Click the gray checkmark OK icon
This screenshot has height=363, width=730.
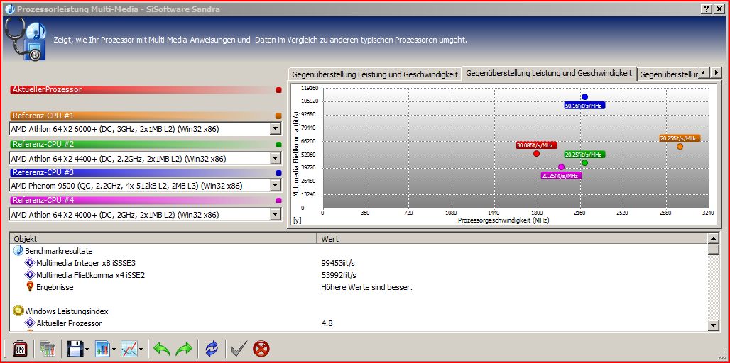[x=239, y=349]
